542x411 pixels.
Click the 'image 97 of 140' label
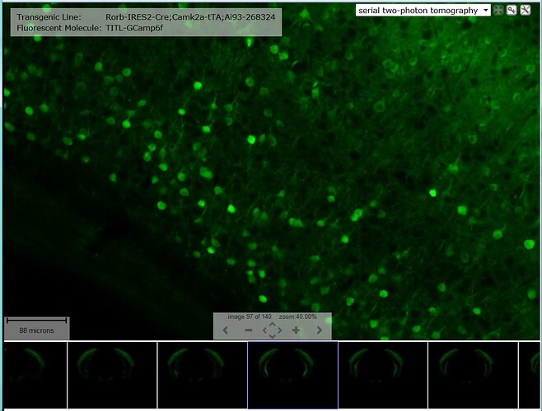[x=250, y=316]
